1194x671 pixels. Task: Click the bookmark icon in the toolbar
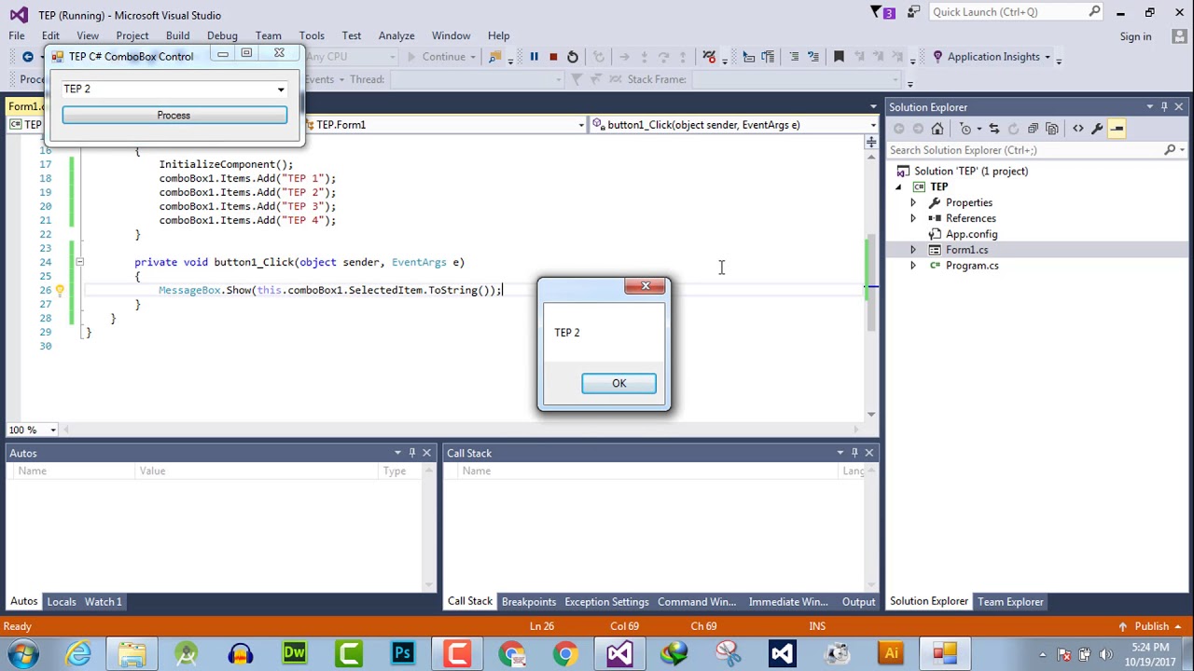coord(839,57)
